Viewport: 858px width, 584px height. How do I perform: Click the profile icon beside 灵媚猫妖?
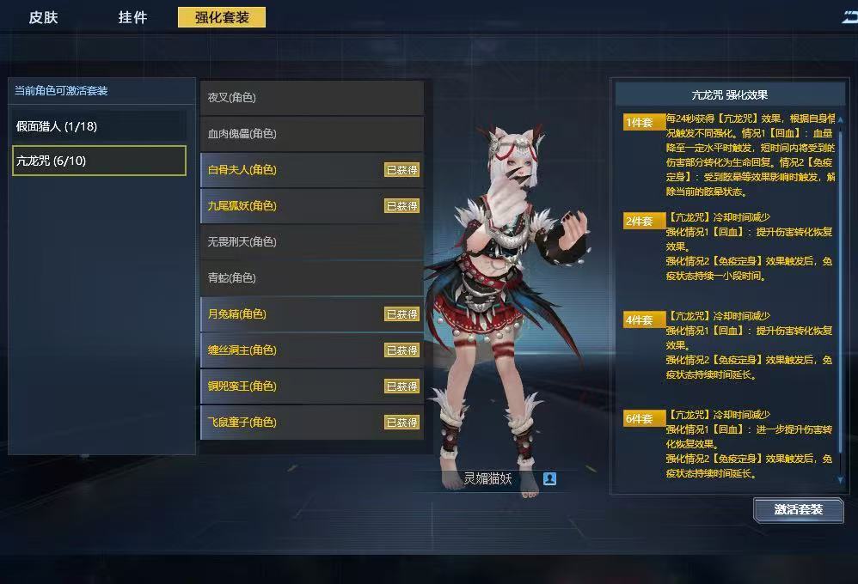[x=549, y=478]
